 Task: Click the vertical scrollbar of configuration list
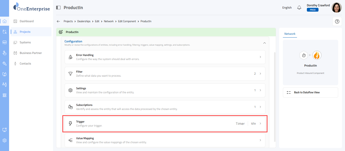275,96
